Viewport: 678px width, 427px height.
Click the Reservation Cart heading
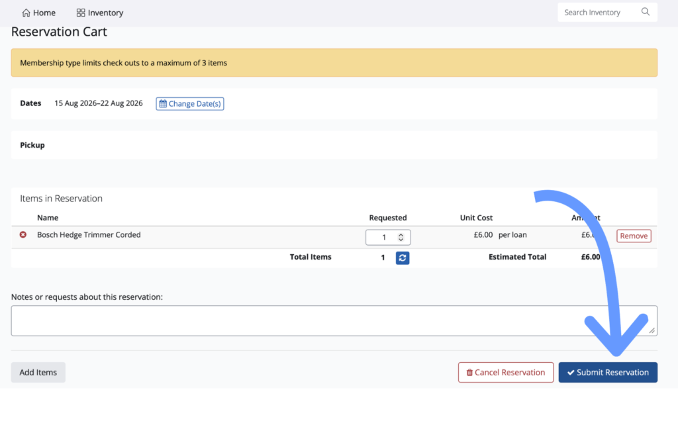pyautogui.click(x=59, y=32)
